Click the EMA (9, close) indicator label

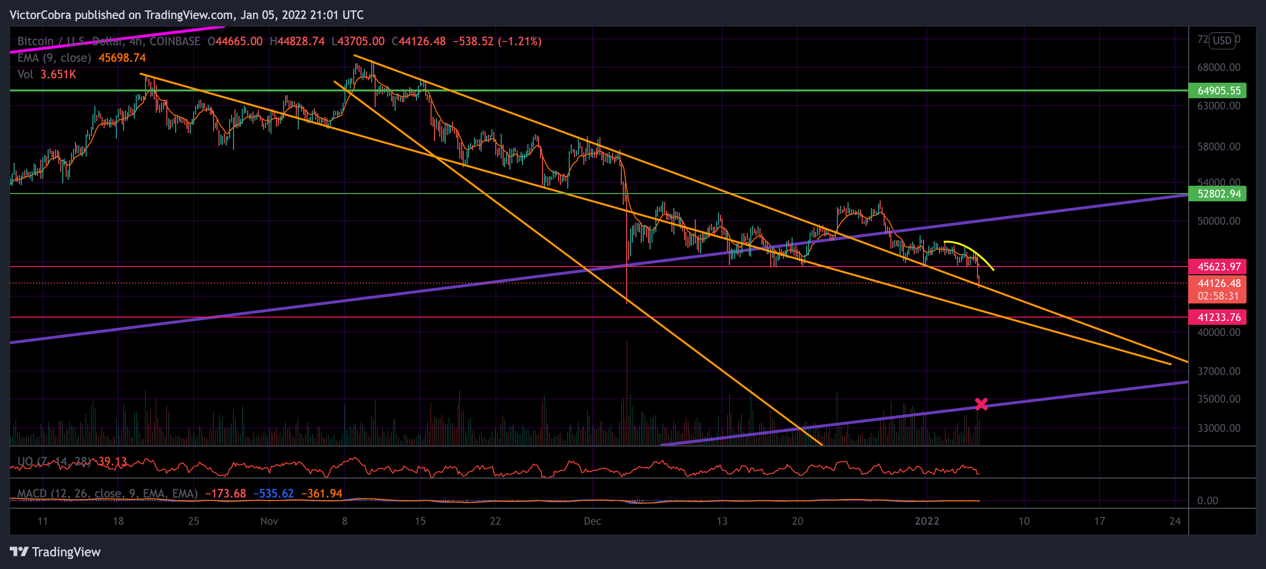coord(54,58)
